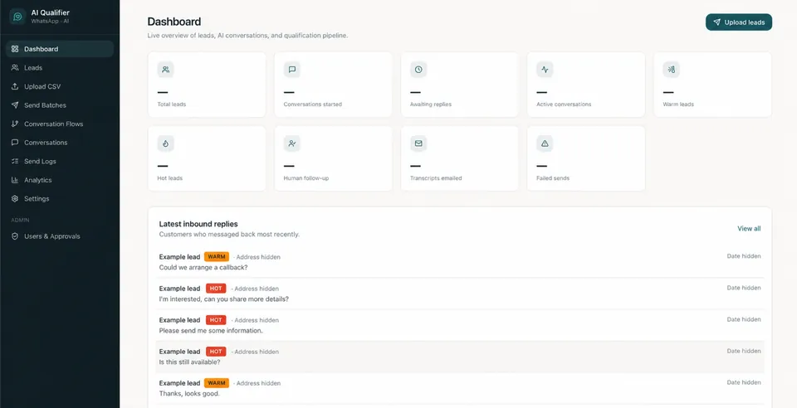Image resolution: width=797 pixels, height=408 pixels.
Task: Click the 'Active conversations' card label
Action: click(564, 104)
